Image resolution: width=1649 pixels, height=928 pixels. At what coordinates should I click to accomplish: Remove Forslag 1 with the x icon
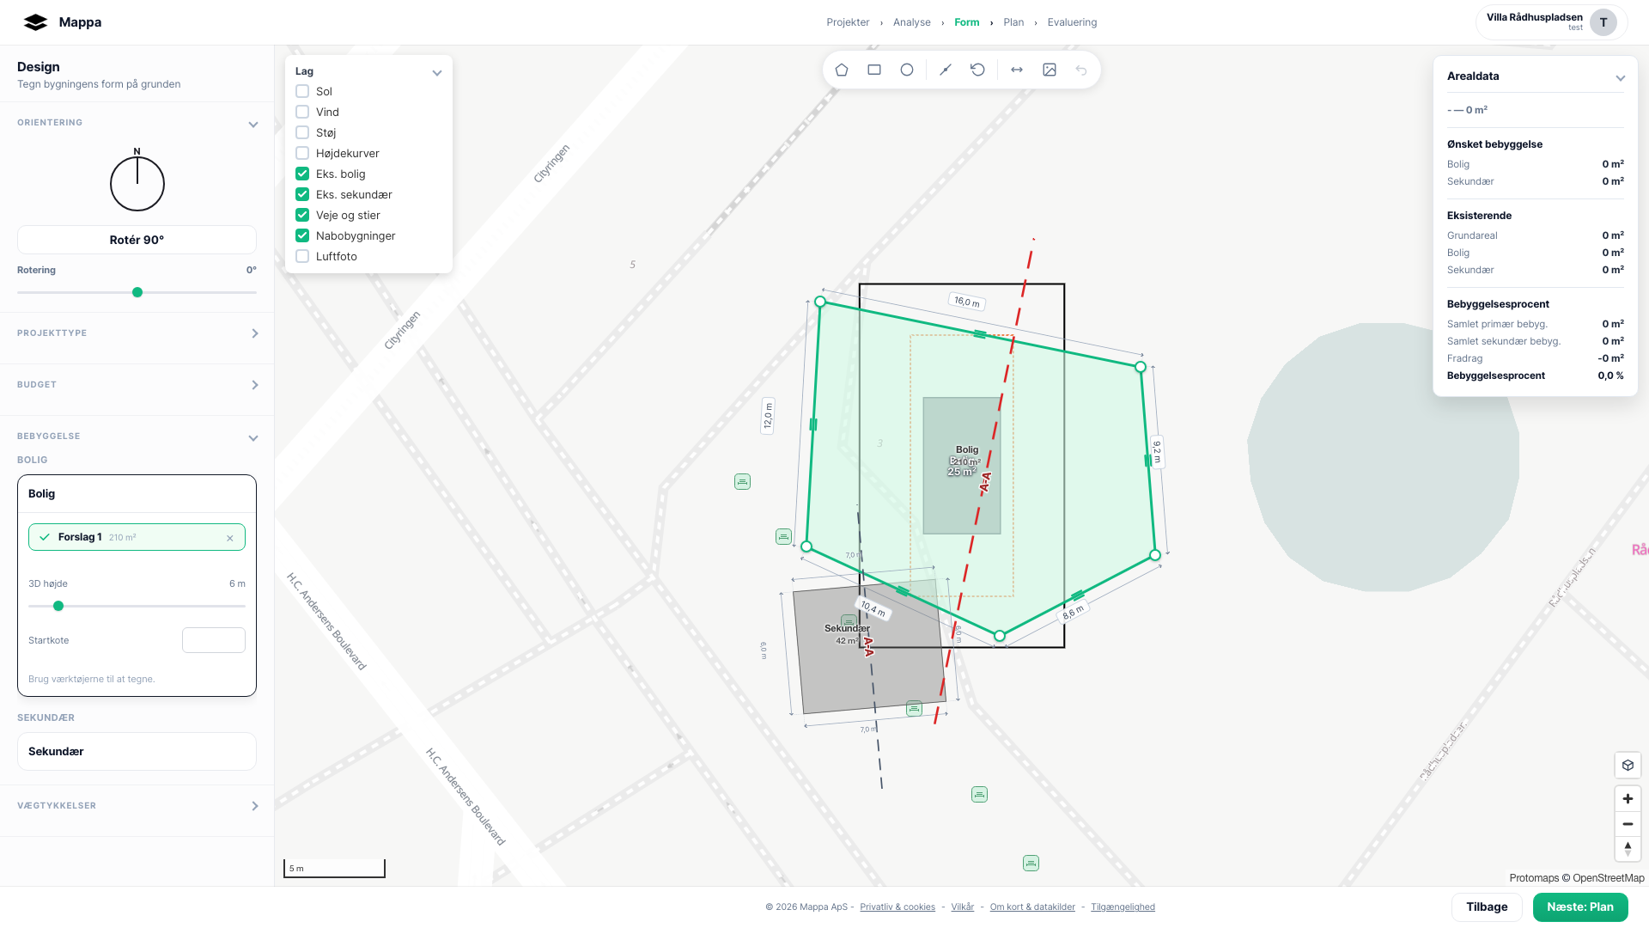click(x=230, y=538)
